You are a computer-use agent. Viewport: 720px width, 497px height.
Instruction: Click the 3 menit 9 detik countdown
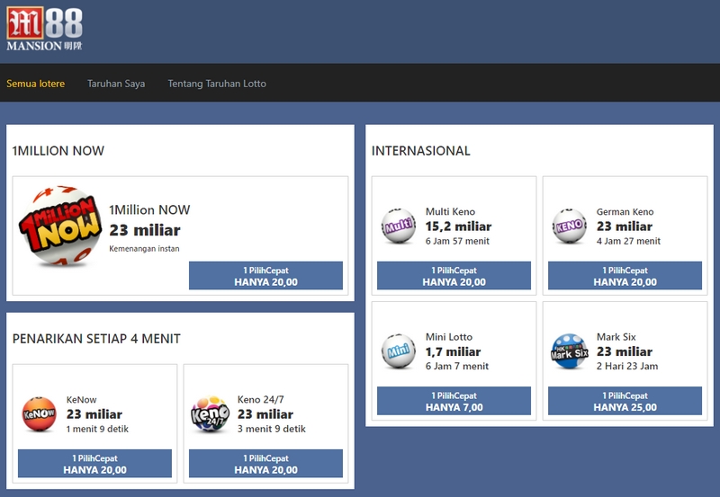272,429
